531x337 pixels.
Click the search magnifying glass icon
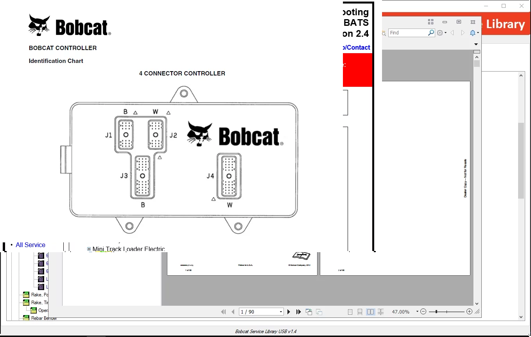(x=431, y=32)
